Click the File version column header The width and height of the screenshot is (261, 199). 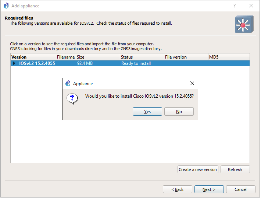point(186,57)
